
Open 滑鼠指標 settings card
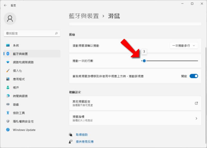tap(135, 118)
